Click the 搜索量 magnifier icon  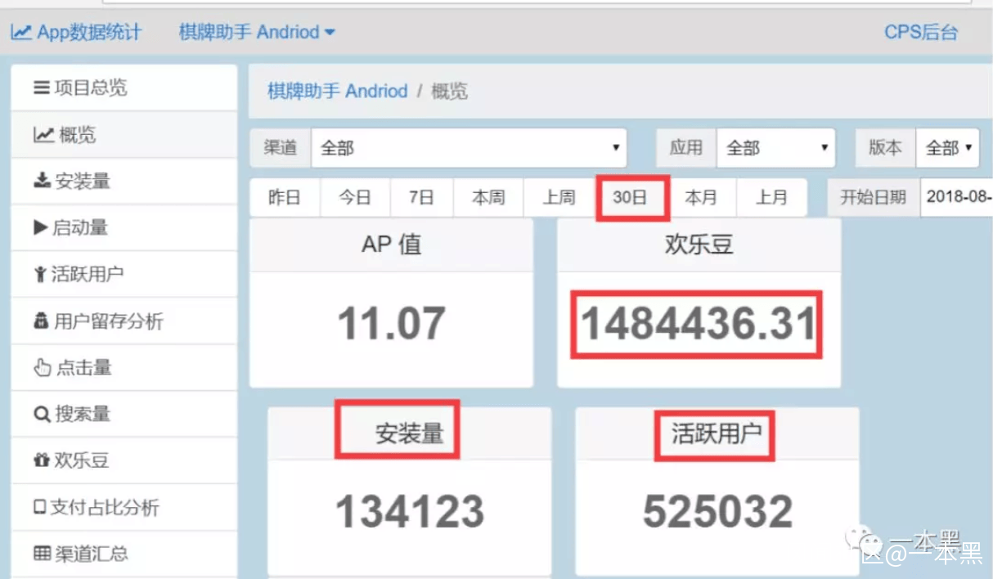click(x=43, y=415)
